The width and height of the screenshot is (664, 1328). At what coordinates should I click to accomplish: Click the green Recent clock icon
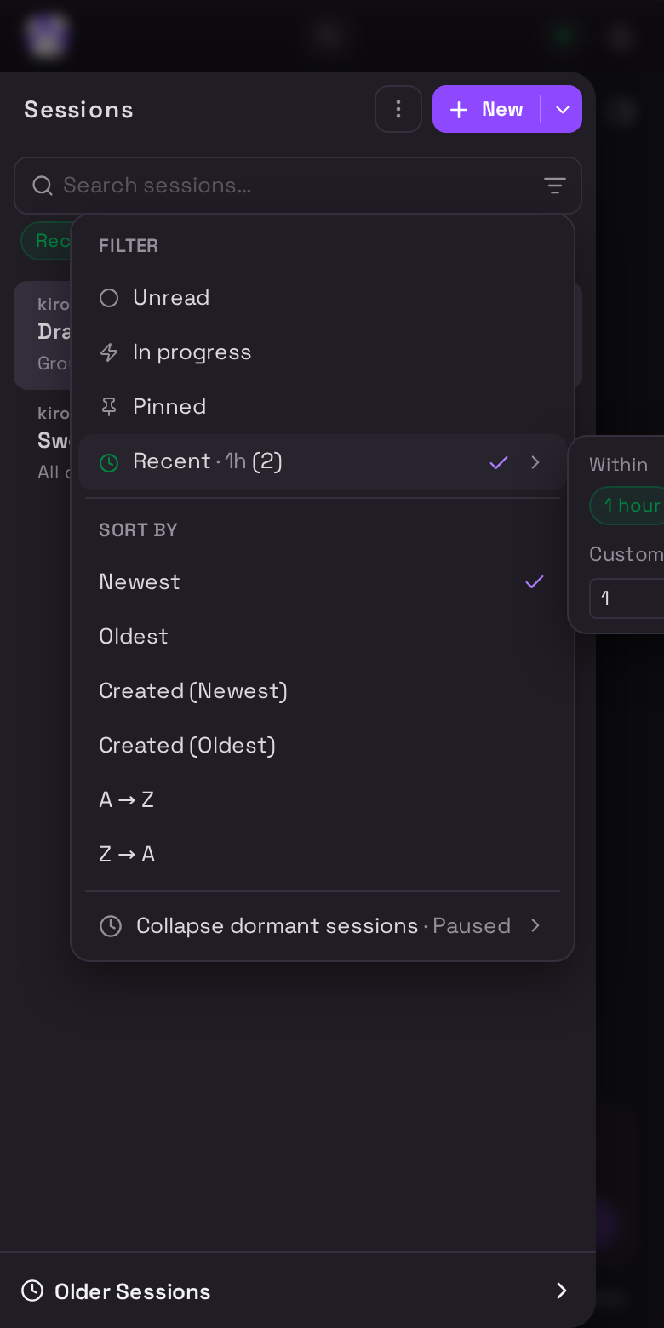109,462
